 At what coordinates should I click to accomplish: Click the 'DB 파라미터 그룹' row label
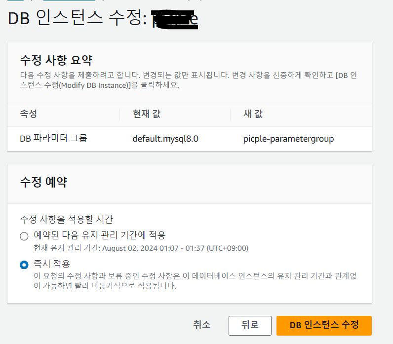[x=53, y=139]
